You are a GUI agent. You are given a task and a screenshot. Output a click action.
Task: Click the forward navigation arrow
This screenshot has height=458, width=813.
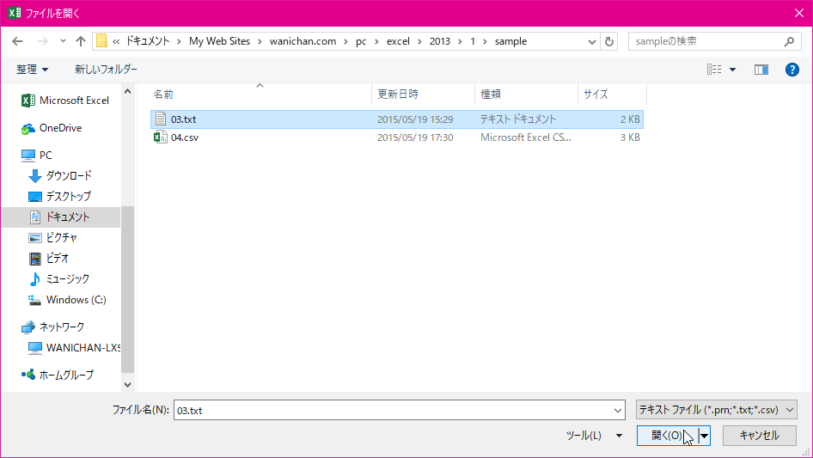tap(43, 41)
